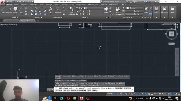The height and width of the screenshot is (101, 181).
Task: Toggle hardware acceleration blue circle icon
Action: coord(172,94)
